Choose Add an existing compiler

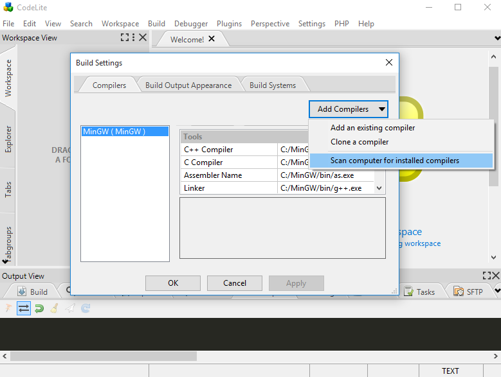[x=401, y=128]
